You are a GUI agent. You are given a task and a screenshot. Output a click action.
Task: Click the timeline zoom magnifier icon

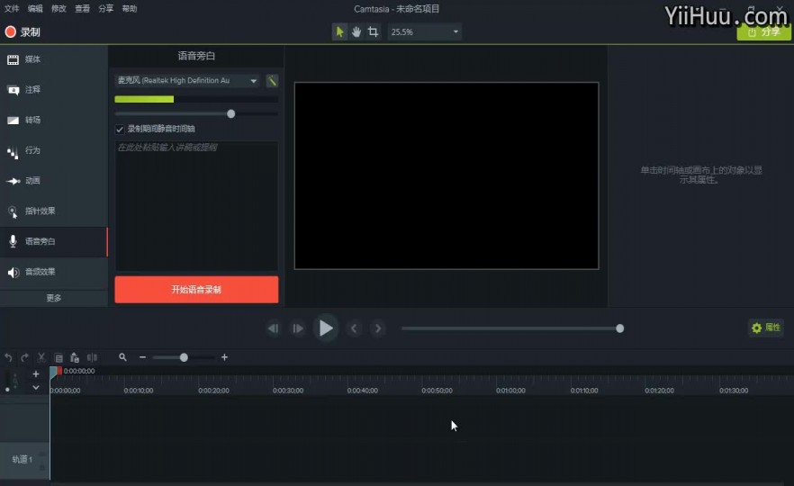[x=122, y=357]
